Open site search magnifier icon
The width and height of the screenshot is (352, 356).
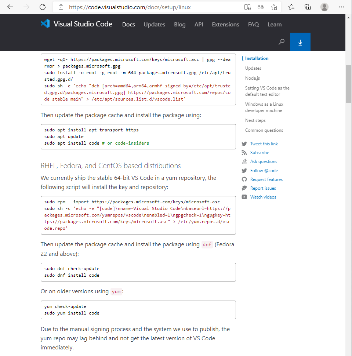click(282, 42)
